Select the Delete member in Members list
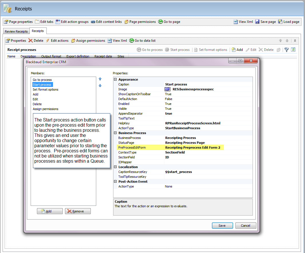The height and width of the screenshot is (253, 305). click(37, 104)
